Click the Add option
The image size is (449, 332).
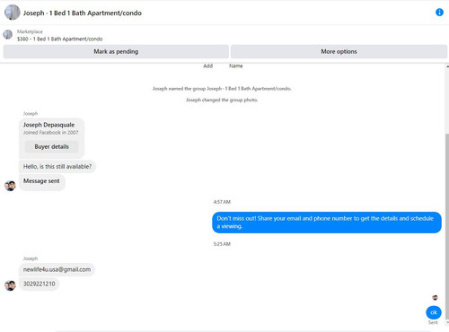tap(207, 66)
